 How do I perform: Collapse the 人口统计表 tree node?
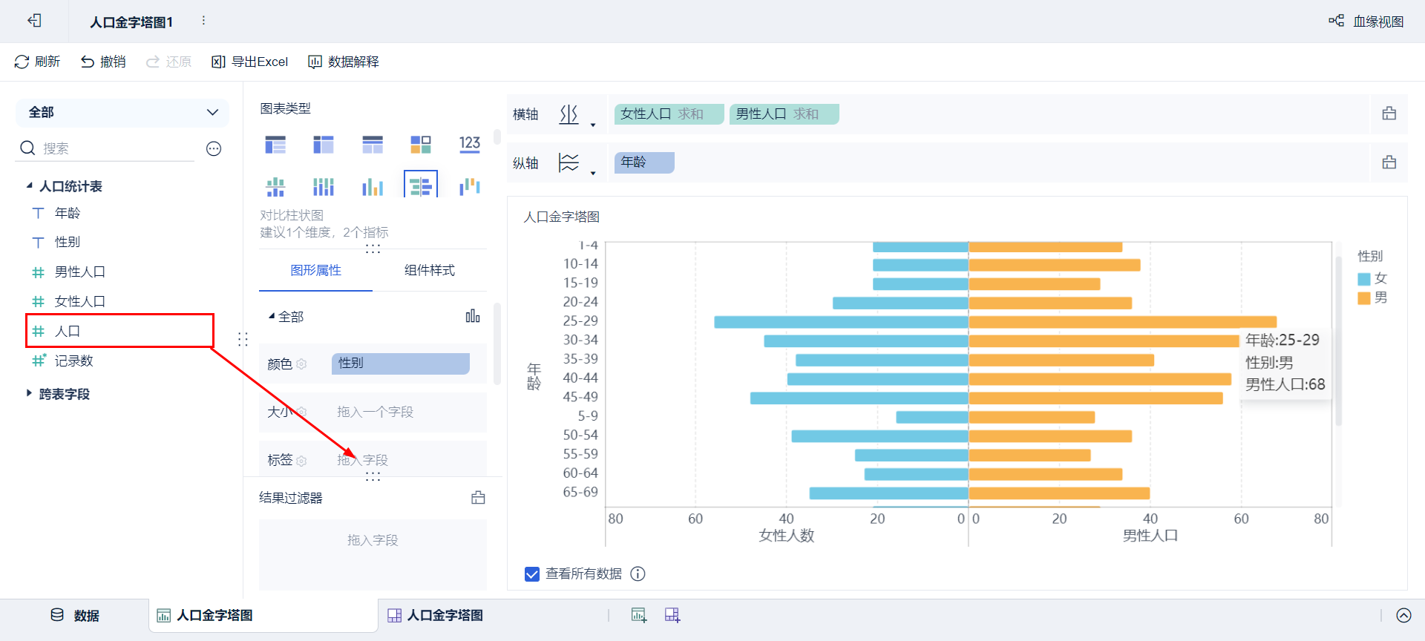pos(30,185)
